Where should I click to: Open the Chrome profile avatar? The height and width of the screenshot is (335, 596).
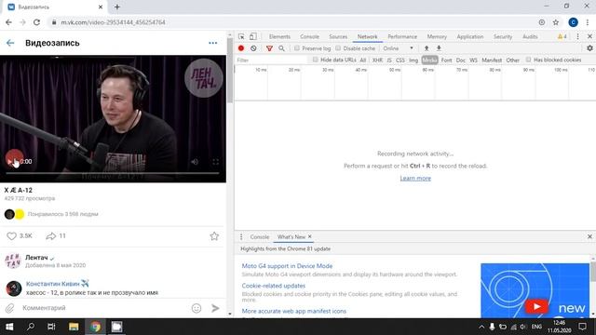tap(574, 22)
